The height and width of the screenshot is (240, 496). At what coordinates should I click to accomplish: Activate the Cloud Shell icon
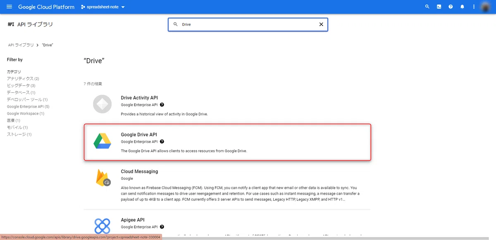439,7
